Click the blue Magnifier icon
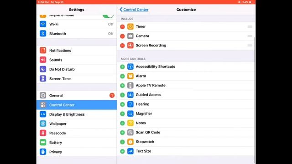292x164 pixels. (130, 113)
